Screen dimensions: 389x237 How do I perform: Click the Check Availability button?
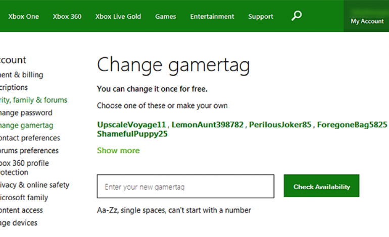(321, 187)
